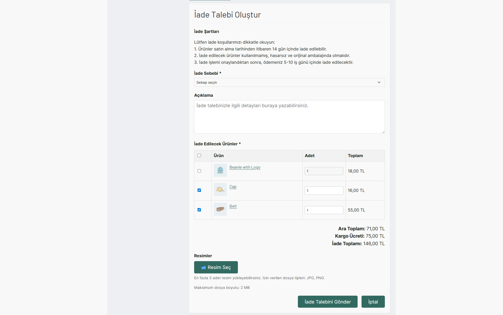
Task: Click the Belt product thumbnail image
Action: [220, 209]
